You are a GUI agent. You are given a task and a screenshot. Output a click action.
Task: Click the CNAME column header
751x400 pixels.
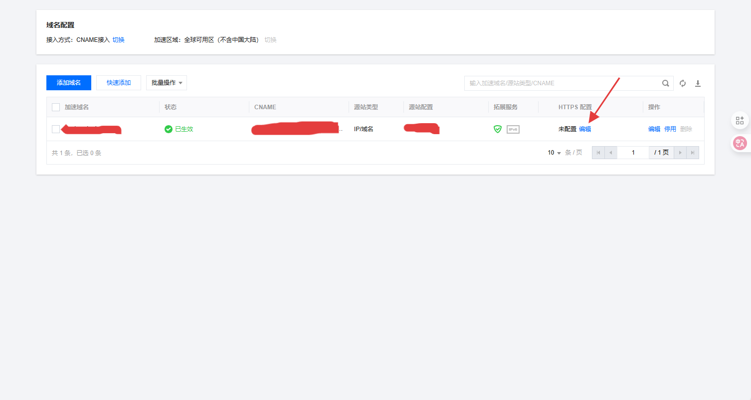click(265, 107)
